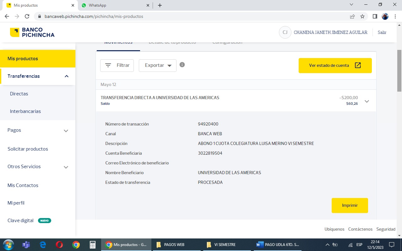This screenshot has height=251, width=402.
Task: Bookmark this page with the star icon
Action: click(x=362, y=16)
